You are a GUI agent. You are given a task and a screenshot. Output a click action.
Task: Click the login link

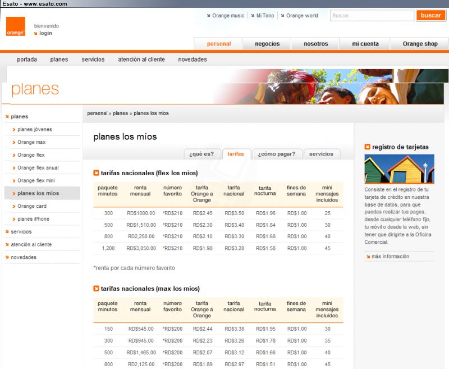click(x=45, y=33)
